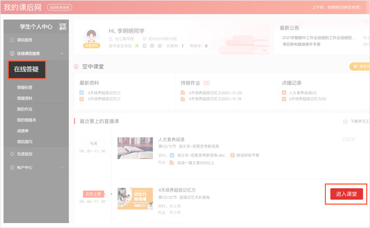Click 切换至老师 link in the top greeting
The image size is (370, 228).
pos(350,7)
